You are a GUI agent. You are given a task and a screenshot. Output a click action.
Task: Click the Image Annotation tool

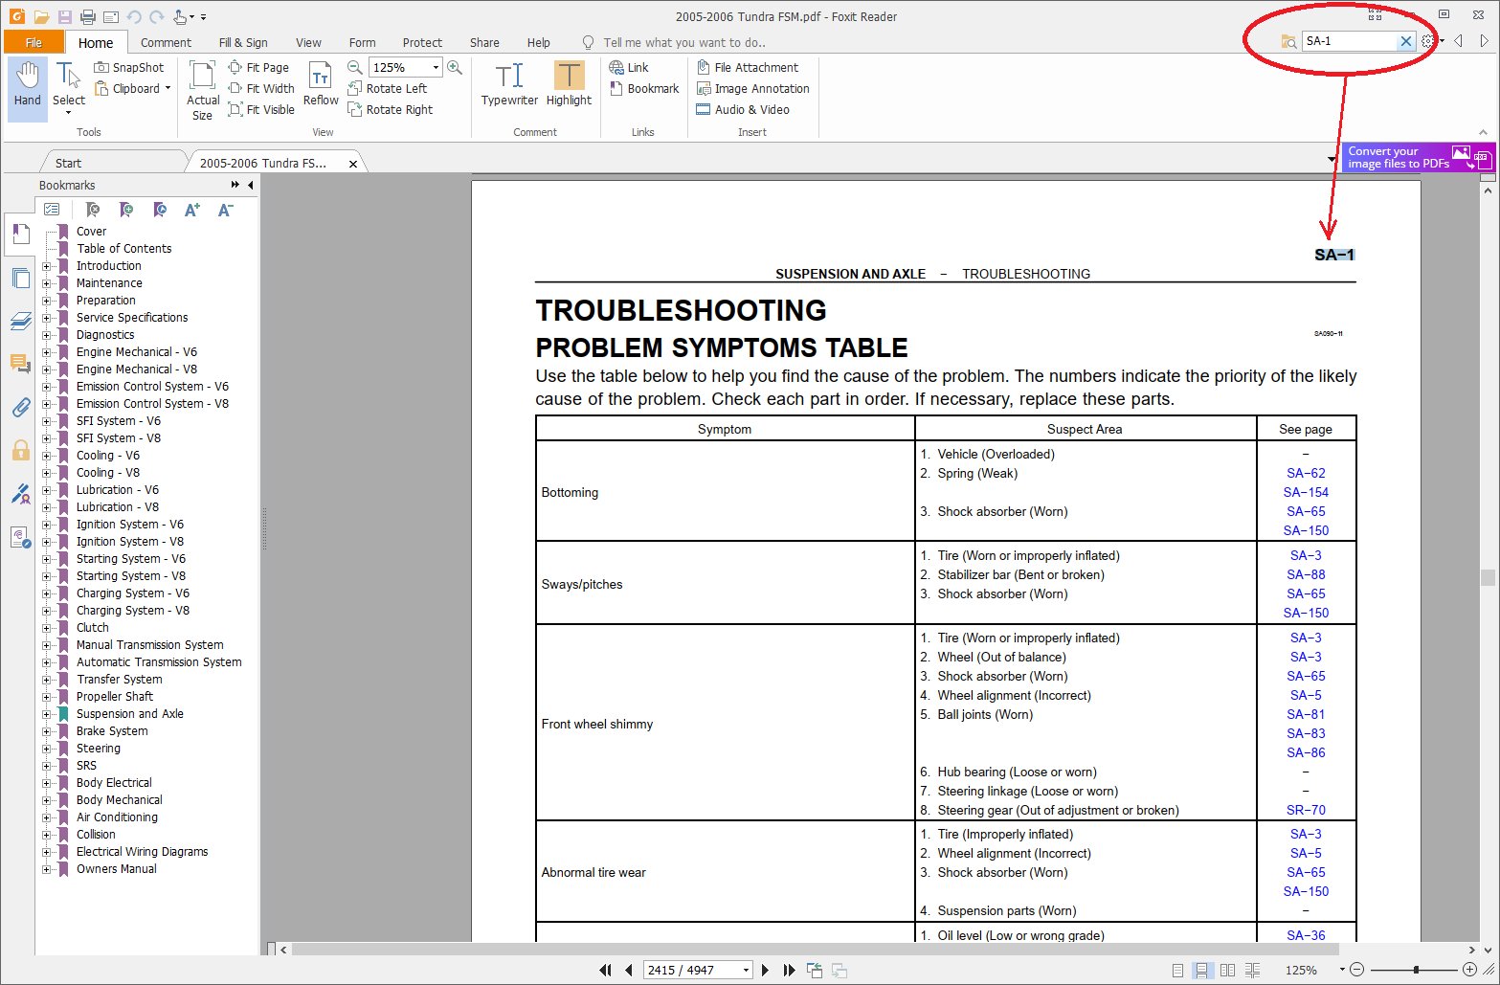click(x=753, y=89)
